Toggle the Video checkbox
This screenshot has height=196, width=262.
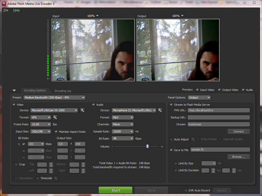tap(14, 105)
